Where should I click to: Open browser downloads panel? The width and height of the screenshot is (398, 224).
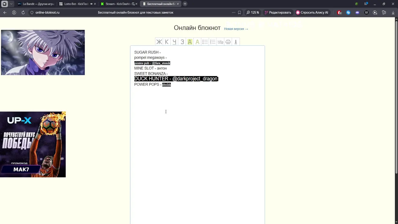[393, 12]
